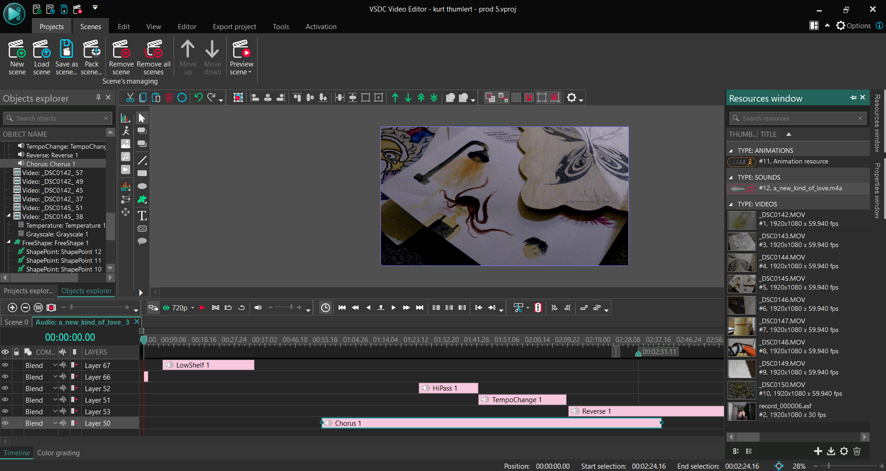Click the Delete trash icon in editor toolbar
This screenshot has width=886, height=471.
[169, 97]
